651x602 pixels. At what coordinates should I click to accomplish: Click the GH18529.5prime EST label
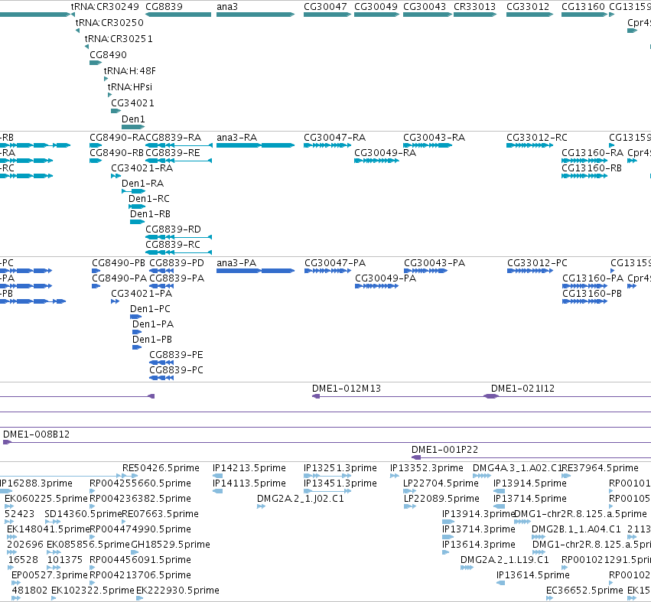click(x=171, y=545)
